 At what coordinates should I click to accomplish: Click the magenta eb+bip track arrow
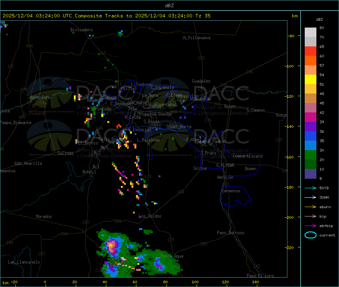click(310, 226)
